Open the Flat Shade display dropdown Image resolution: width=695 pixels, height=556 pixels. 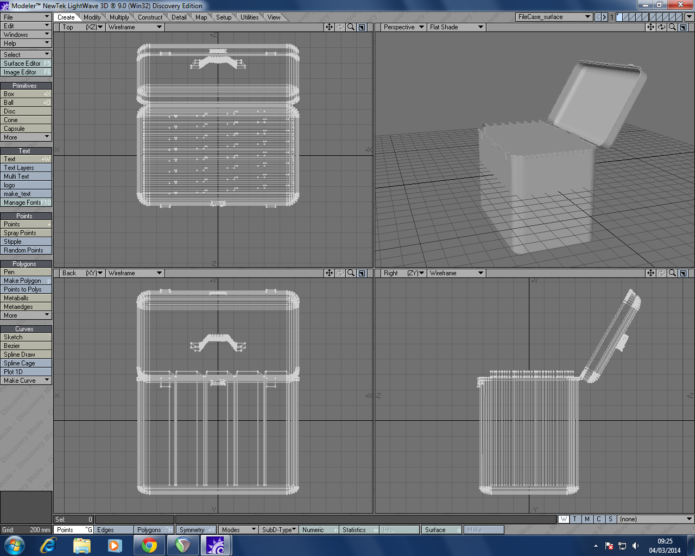(456, 27)
